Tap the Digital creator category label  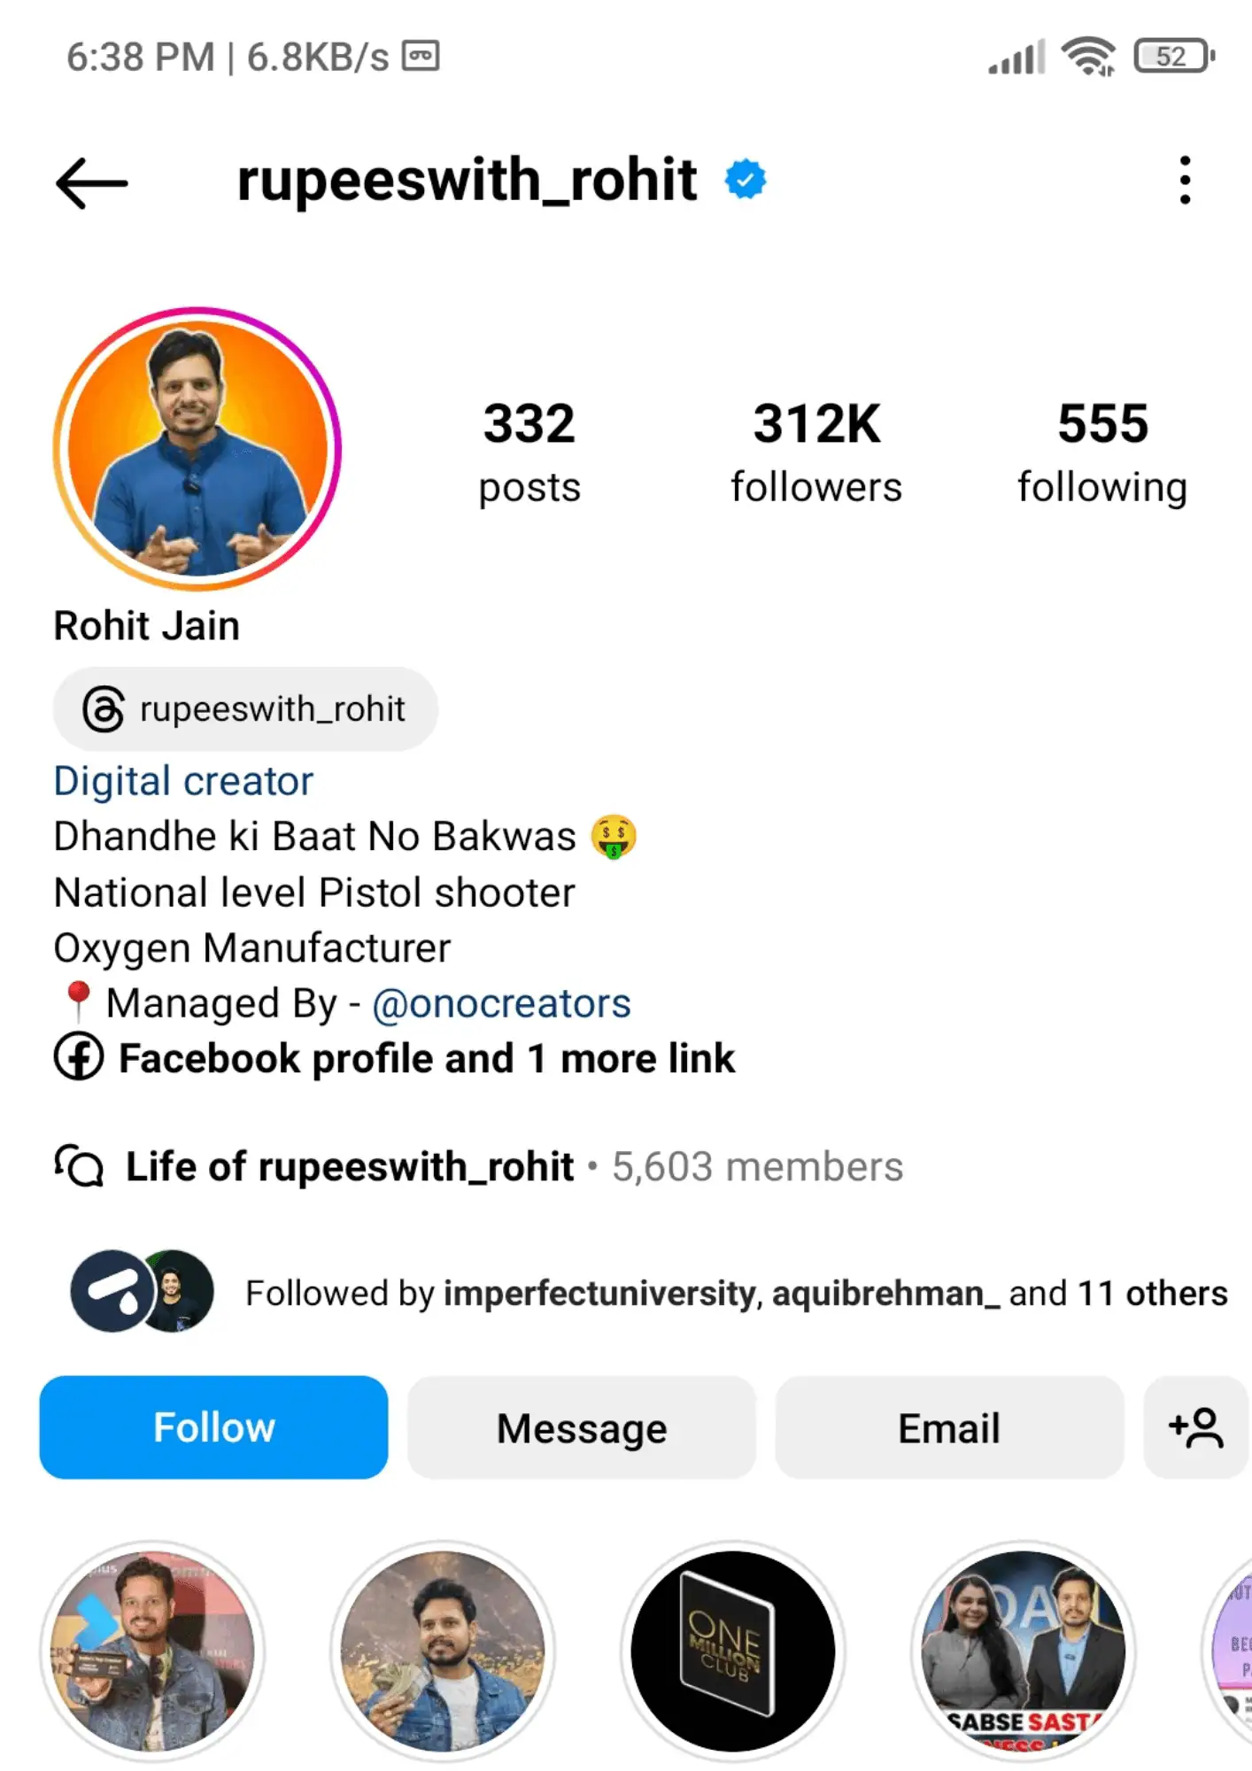click(x=183, y=781)
